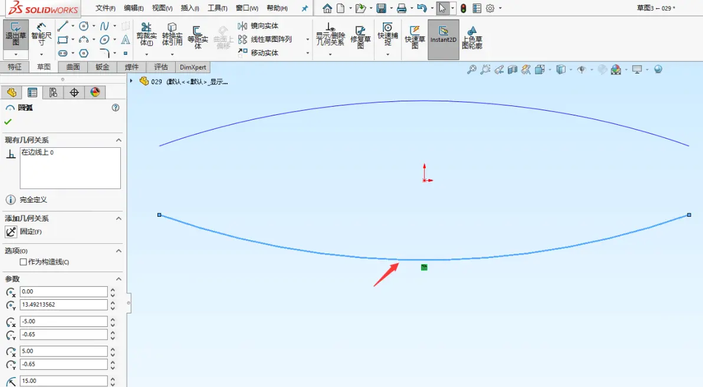Click Quick Snaps (快速捕捉)
This screenshot has width=703, height=387.
click(x=388, y=34)
